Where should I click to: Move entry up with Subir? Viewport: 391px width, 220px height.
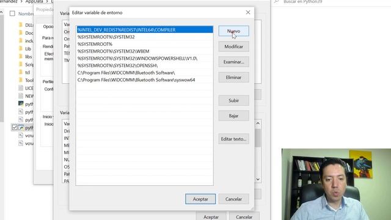(x=233, y=100)
